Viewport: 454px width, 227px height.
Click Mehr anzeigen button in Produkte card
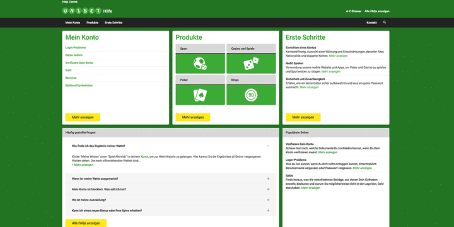(193, 117)
